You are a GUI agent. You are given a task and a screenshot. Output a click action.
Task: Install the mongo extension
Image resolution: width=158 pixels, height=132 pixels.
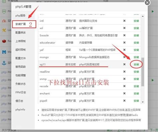136,57
